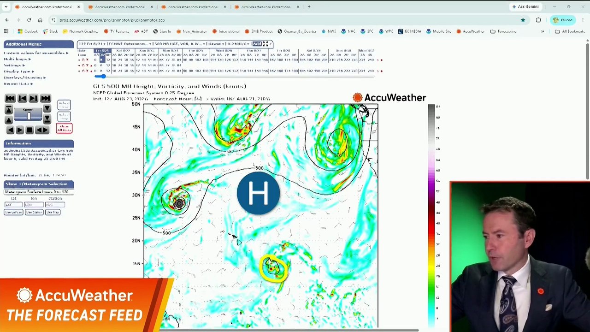Open the Forecasting bookmarks folder
Image resolution: width=590 pixels, height=332 pixels.
pos(504,31)
